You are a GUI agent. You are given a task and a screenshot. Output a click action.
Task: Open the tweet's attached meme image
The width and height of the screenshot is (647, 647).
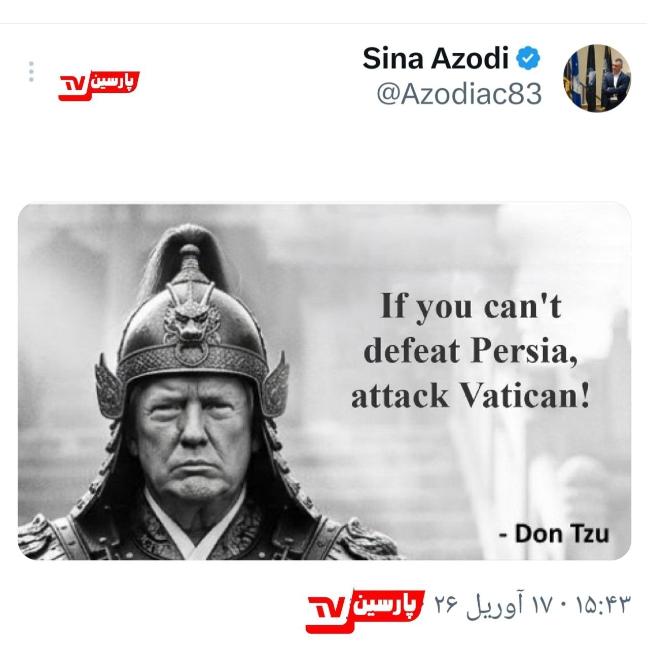tap(325, 381)
